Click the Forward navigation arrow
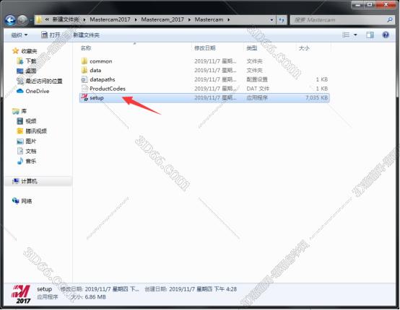The height and width of the screenshot is (310, 400). click(x=22, y=20)
